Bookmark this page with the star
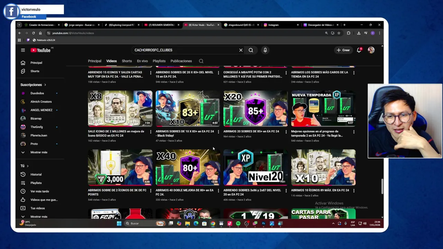Screen dimensions: 443x249 click(x=339, y=33)
